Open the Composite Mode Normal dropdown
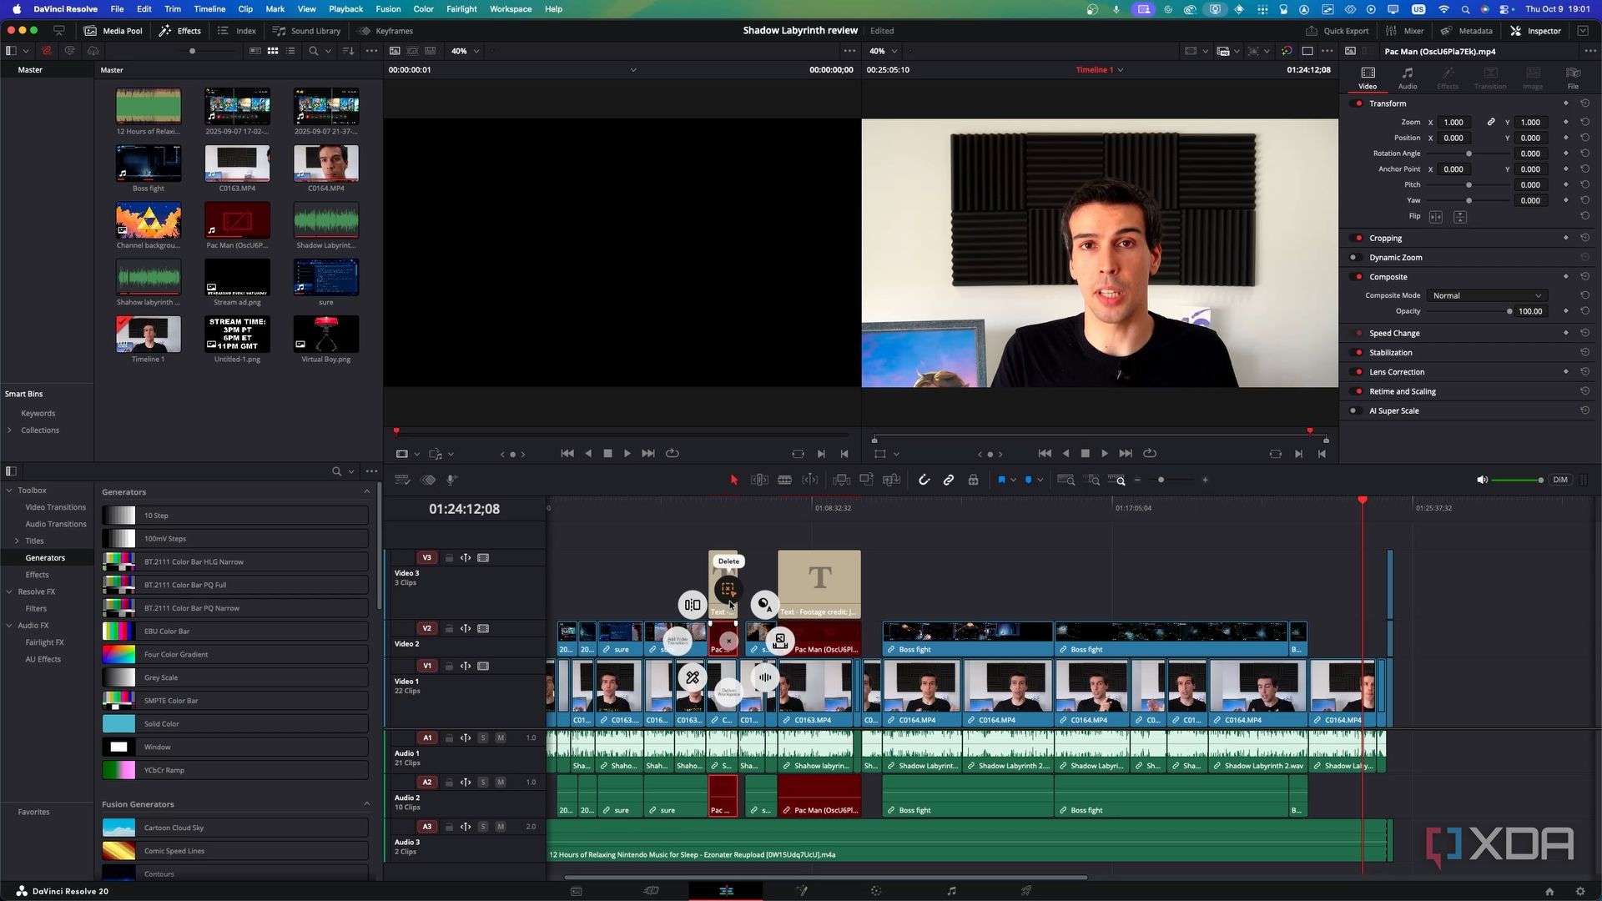Viewport: 1602px width, 901px height. 1486,295
